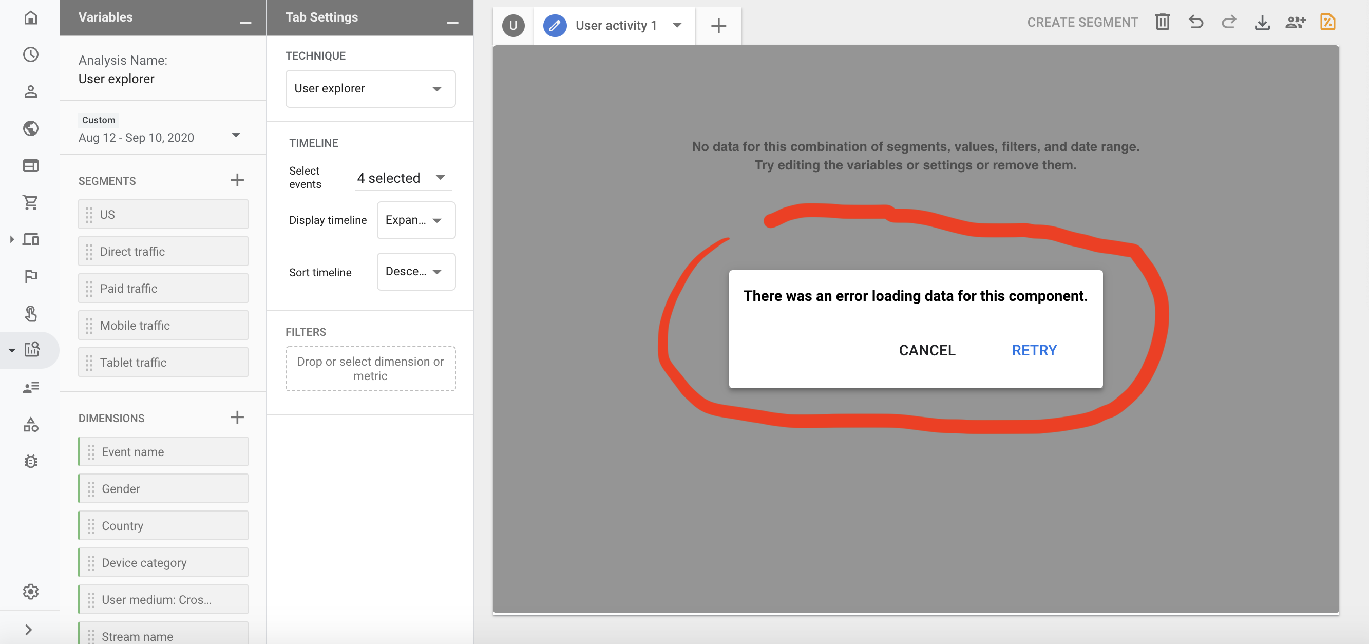Screen dimensions: 1369x644
Task: Click the Create Segment button
Action: 1082,23
